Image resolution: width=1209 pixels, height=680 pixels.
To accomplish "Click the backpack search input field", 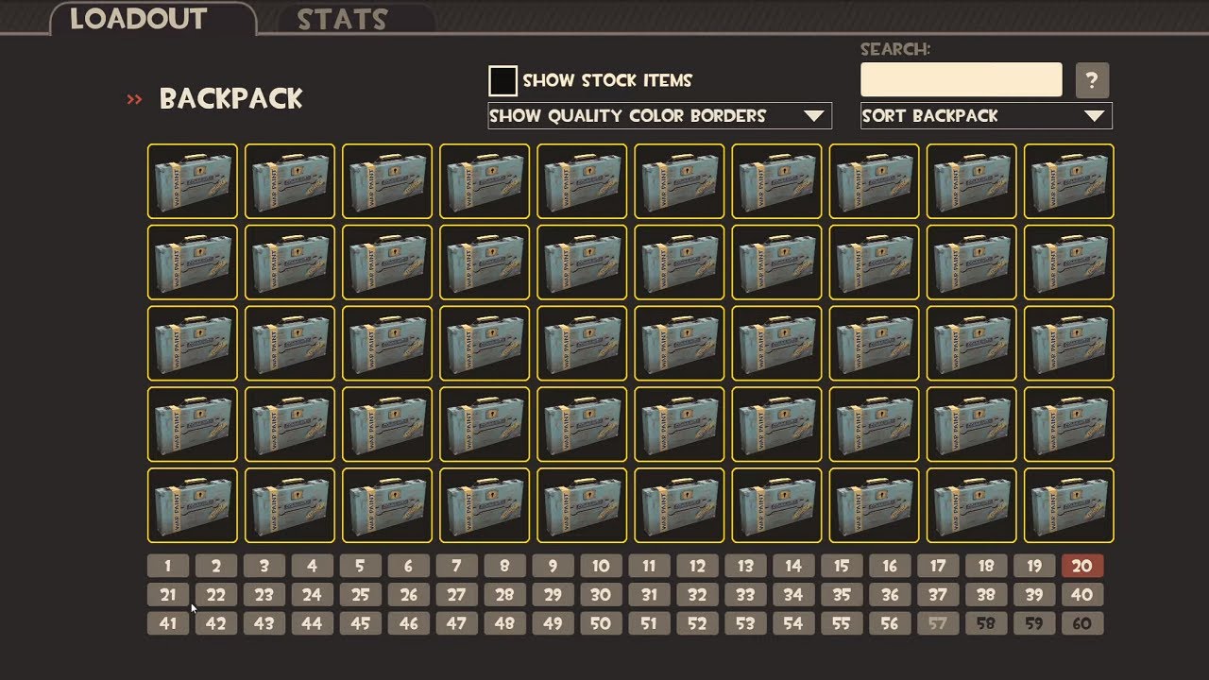I will click(962, 80).
